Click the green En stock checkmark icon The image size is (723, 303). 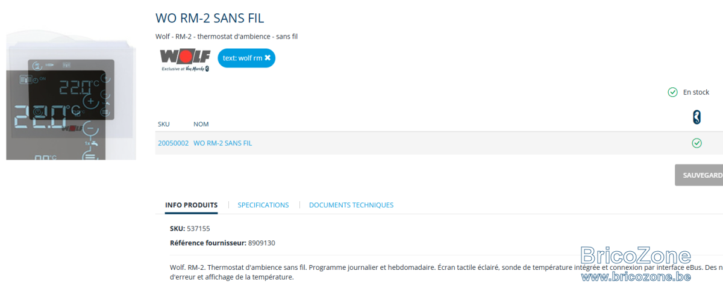click(673, 92)
